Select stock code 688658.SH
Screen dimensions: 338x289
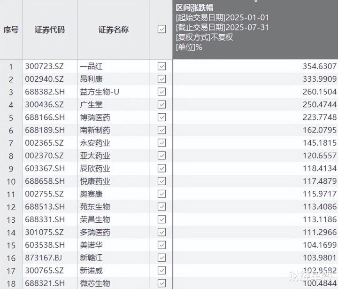45,181
